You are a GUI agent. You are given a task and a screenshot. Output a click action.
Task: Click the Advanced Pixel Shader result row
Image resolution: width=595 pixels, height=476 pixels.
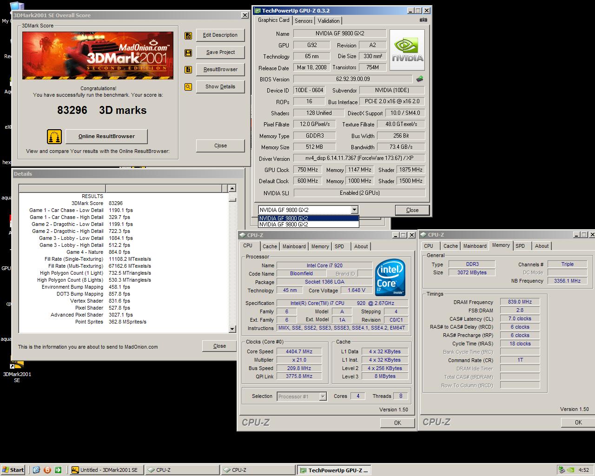124,315
